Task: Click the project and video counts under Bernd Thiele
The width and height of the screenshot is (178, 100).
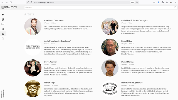Action: coord(127,44)
